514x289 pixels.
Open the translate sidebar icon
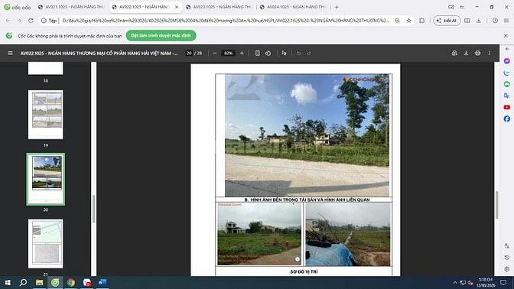(507, 96)
